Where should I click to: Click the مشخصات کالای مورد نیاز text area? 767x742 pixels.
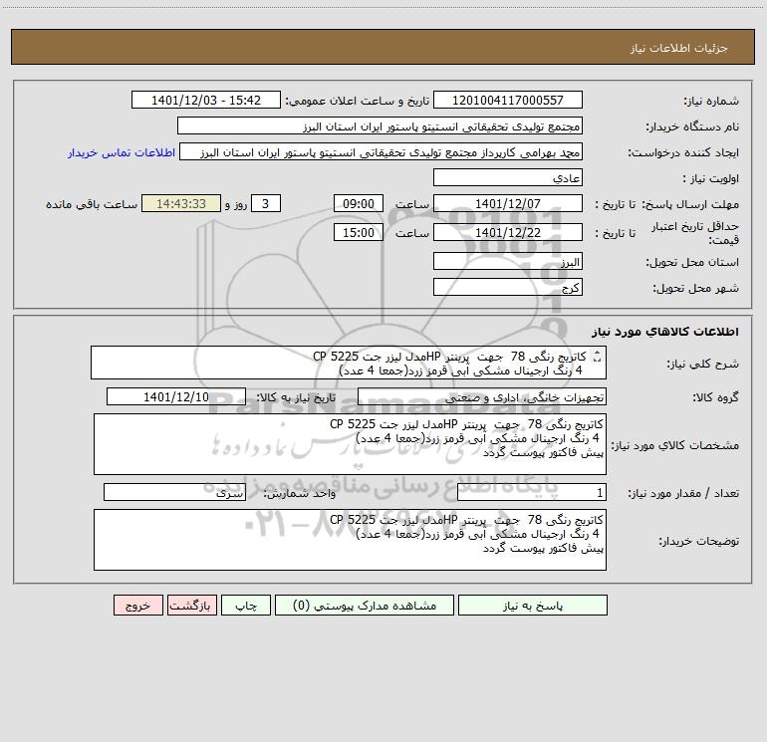350,444
